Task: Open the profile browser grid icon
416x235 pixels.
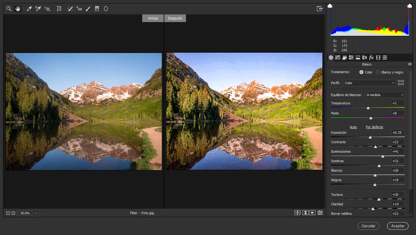Action: (x=401, y=83)
